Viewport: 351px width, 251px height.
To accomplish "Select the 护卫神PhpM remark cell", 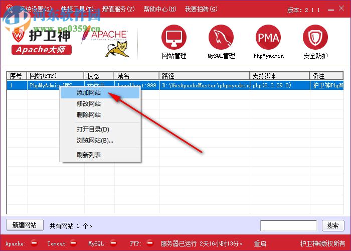I will [x=327, y=85].
